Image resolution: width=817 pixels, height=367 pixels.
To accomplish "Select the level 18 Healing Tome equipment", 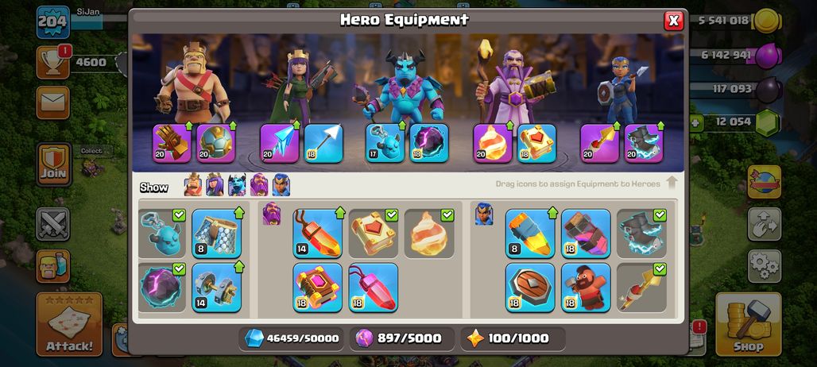I will [317, 288].
